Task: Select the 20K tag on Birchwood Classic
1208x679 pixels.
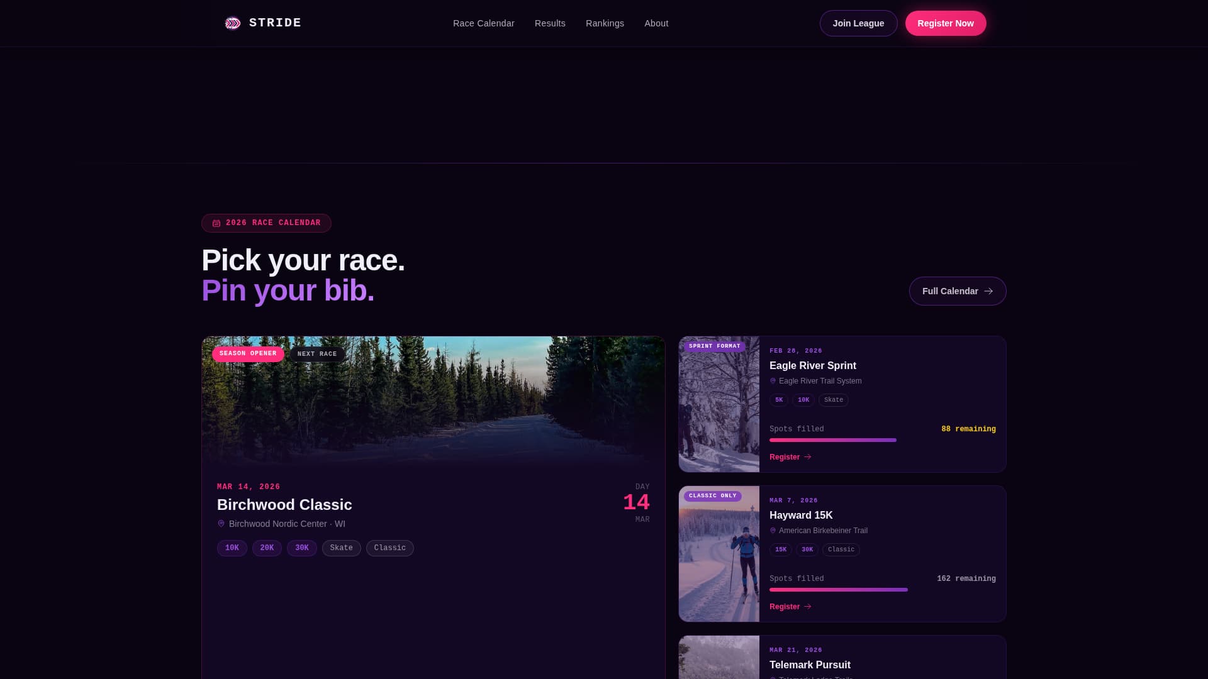Action: click(x=267, y=548)
